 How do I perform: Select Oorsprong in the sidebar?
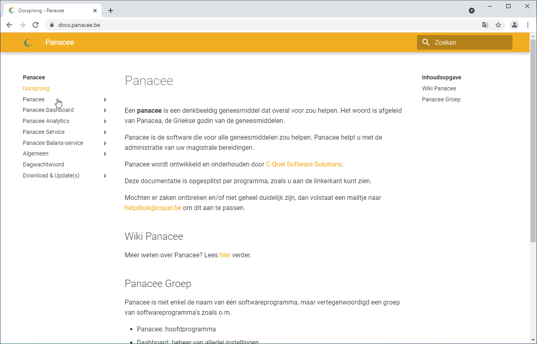(x=36, y=88)
